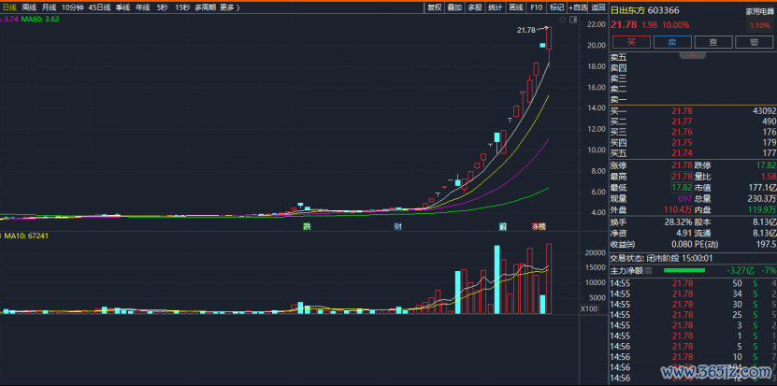This screenshot has width=777, height=386.
Task: Open the 家用电器 sector box
Action: [x=759, y=20]
